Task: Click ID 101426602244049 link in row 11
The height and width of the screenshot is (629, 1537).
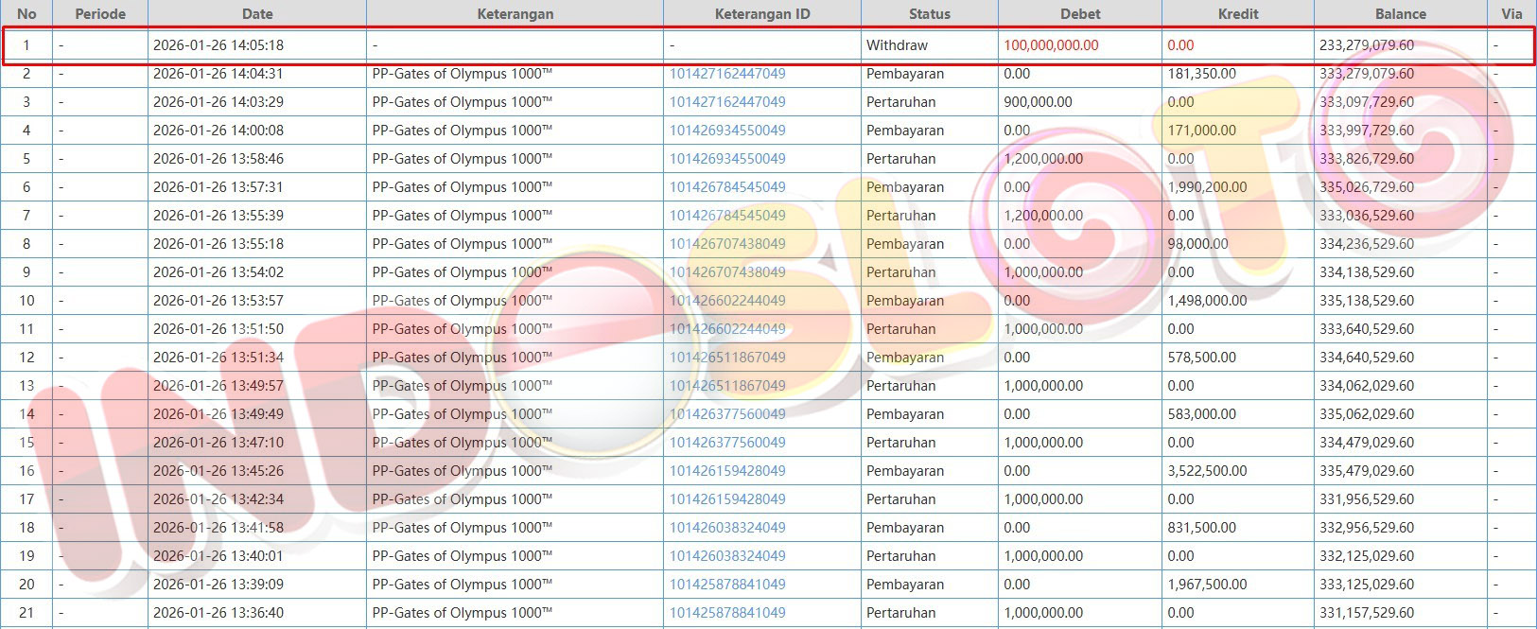Action: point(727,329)
